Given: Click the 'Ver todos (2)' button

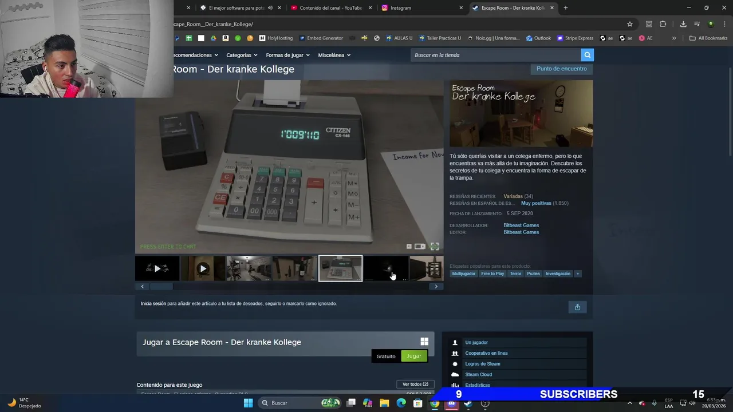Looking at the screenshot, I should pos(415,385).
